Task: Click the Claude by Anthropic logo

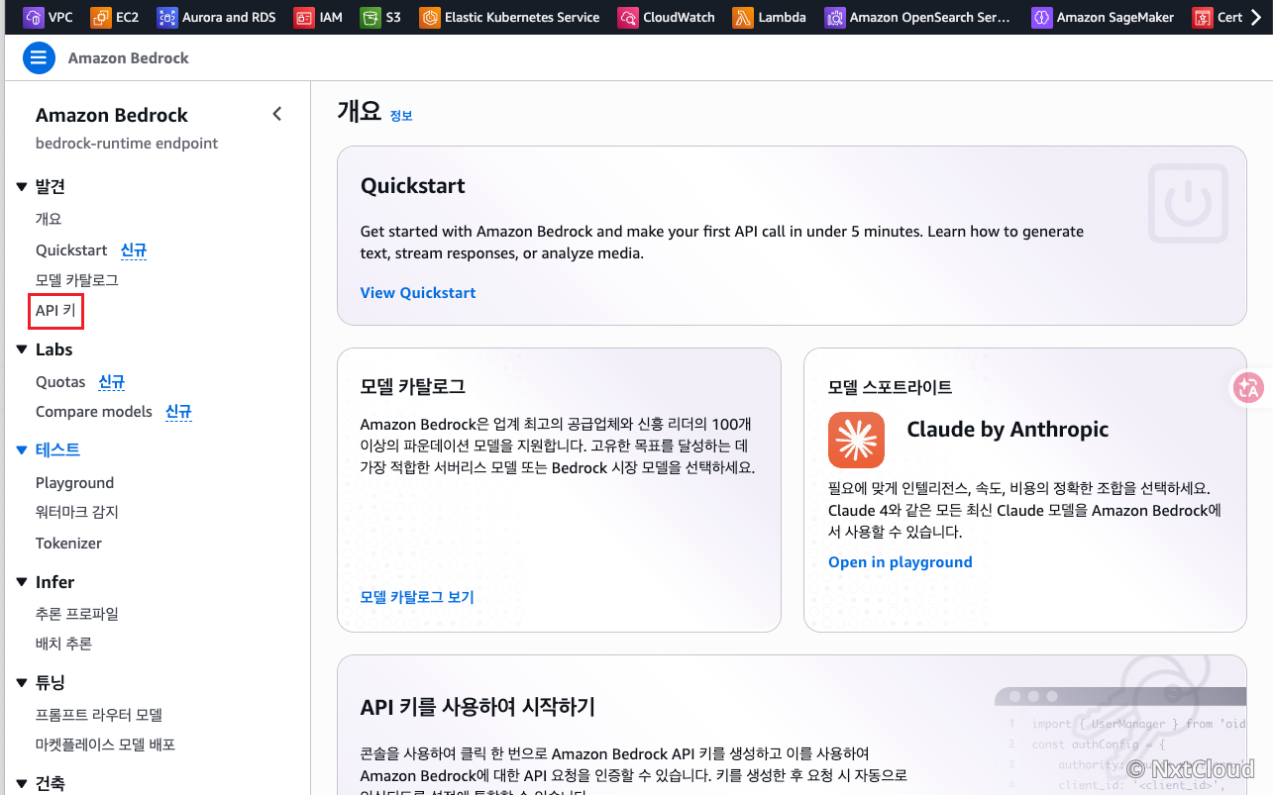Action: (x=856, y=440)
